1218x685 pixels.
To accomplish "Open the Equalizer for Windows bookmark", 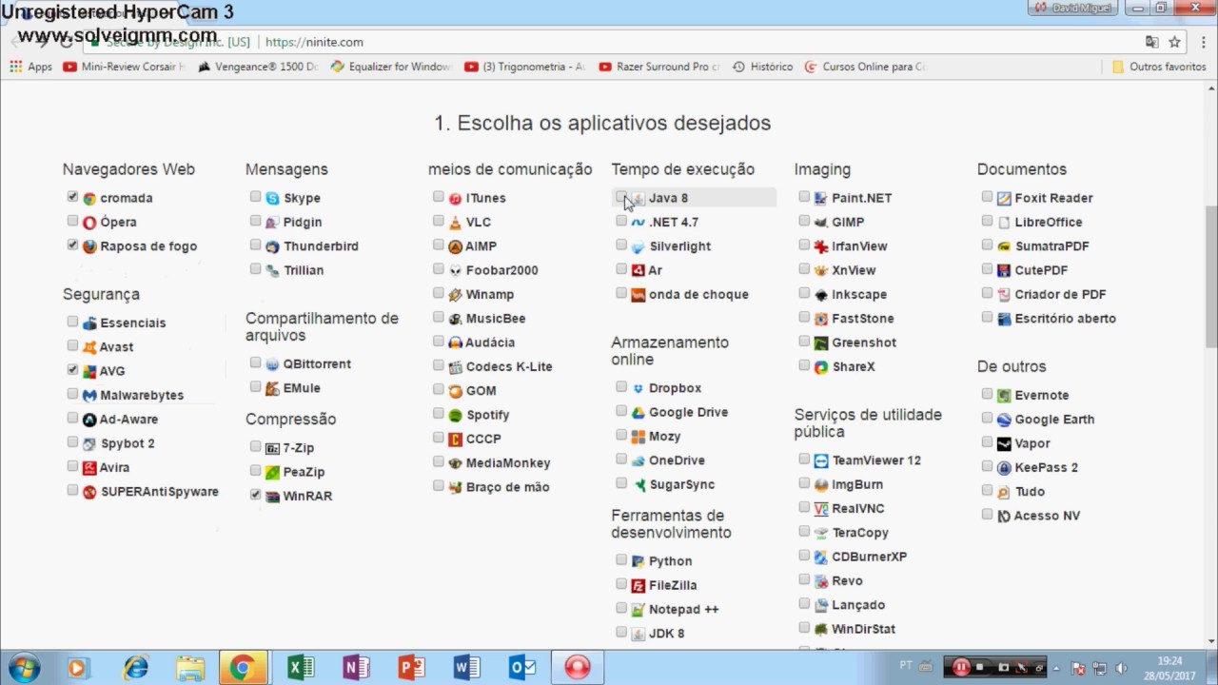I will 391,67.
